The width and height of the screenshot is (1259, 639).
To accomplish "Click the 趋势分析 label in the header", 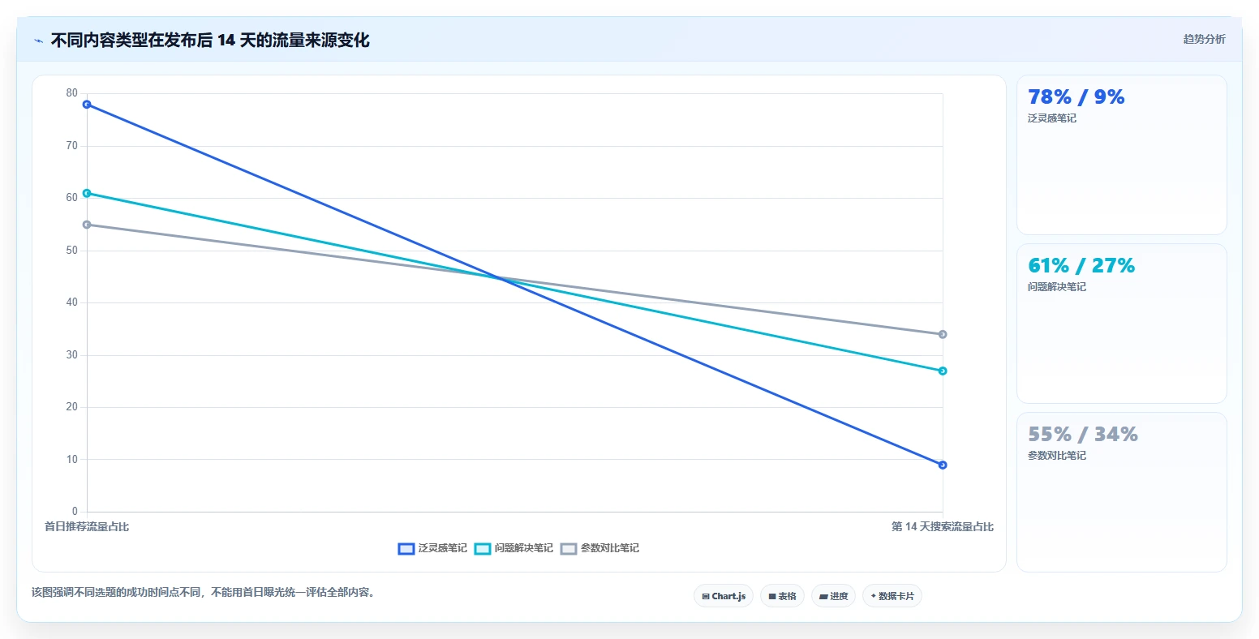I will (1204, 39).
